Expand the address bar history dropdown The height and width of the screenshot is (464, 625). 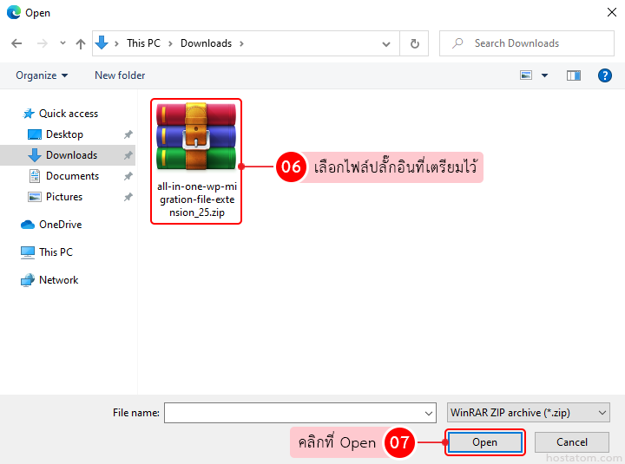pyautogui.click(x=386, y=43)
